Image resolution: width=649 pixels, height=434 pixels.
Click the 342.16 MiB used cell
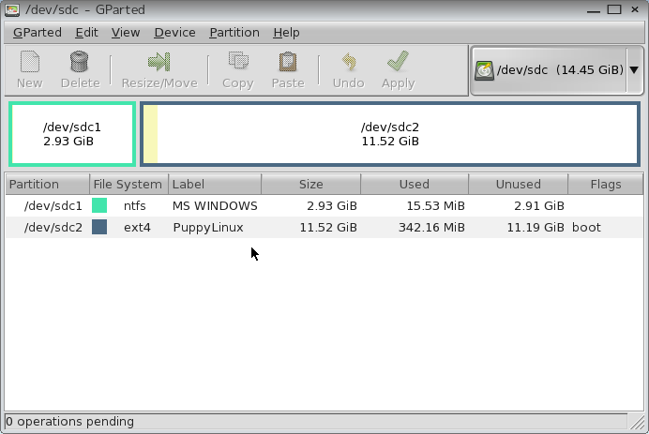431,227
